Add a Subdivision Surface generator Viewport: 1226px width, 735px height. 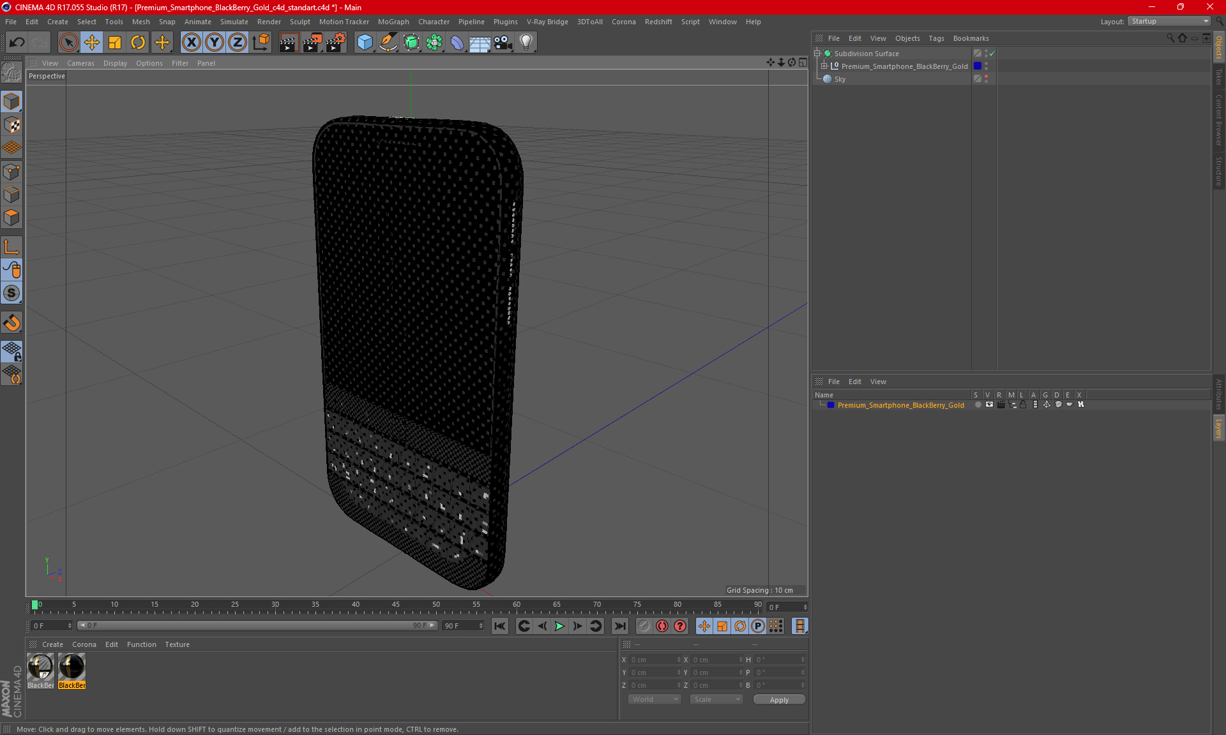411,43
